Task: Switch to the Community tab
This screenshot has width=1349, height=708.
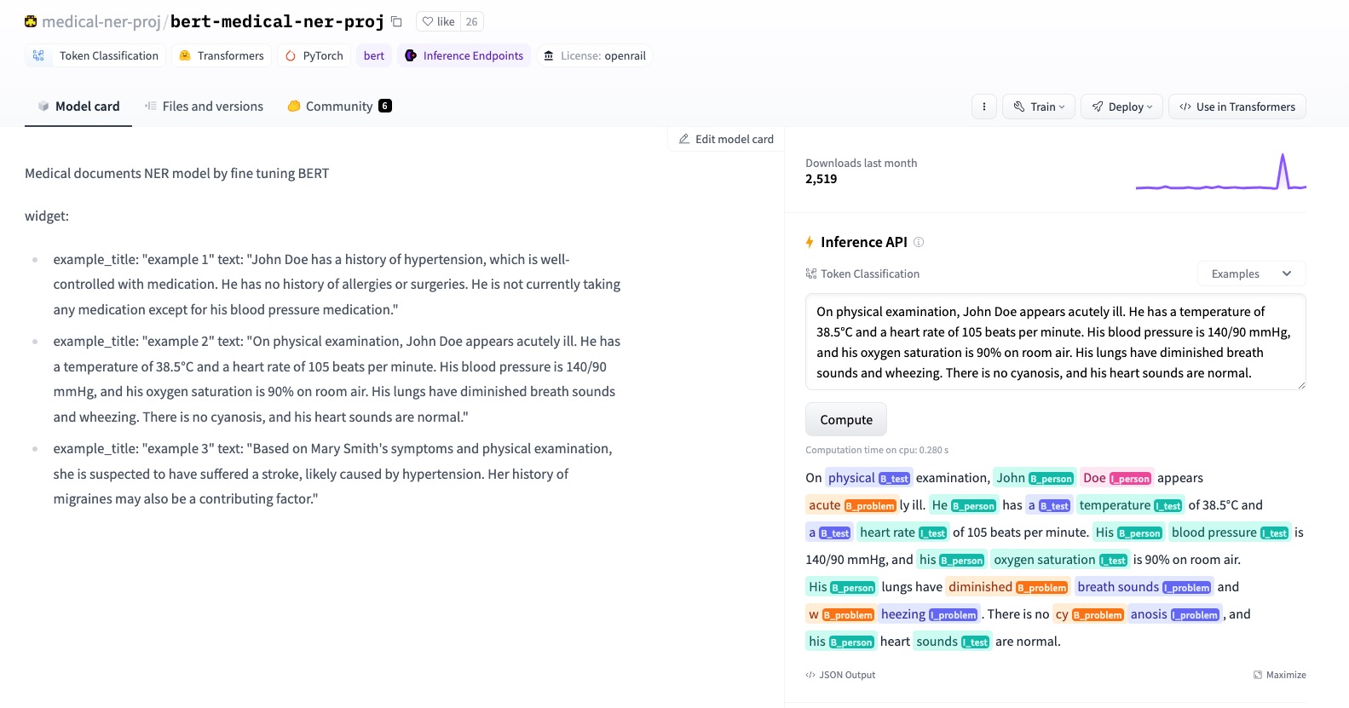Action: [339, 106]
